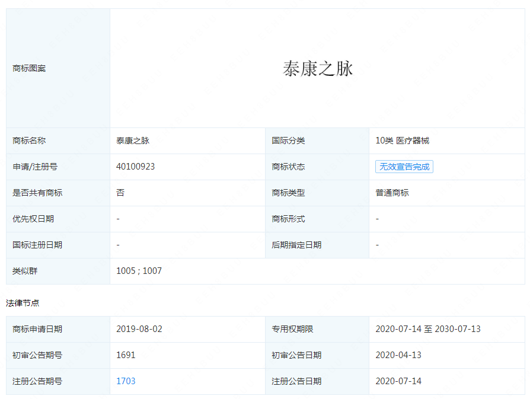Screen dimensions: 530x399
Task: Select application date 2019-08-02
Action: point(139,329)
